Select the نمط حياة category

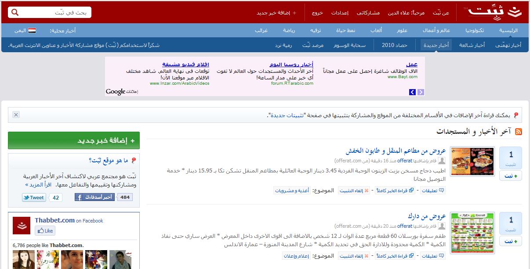(346, 30)
